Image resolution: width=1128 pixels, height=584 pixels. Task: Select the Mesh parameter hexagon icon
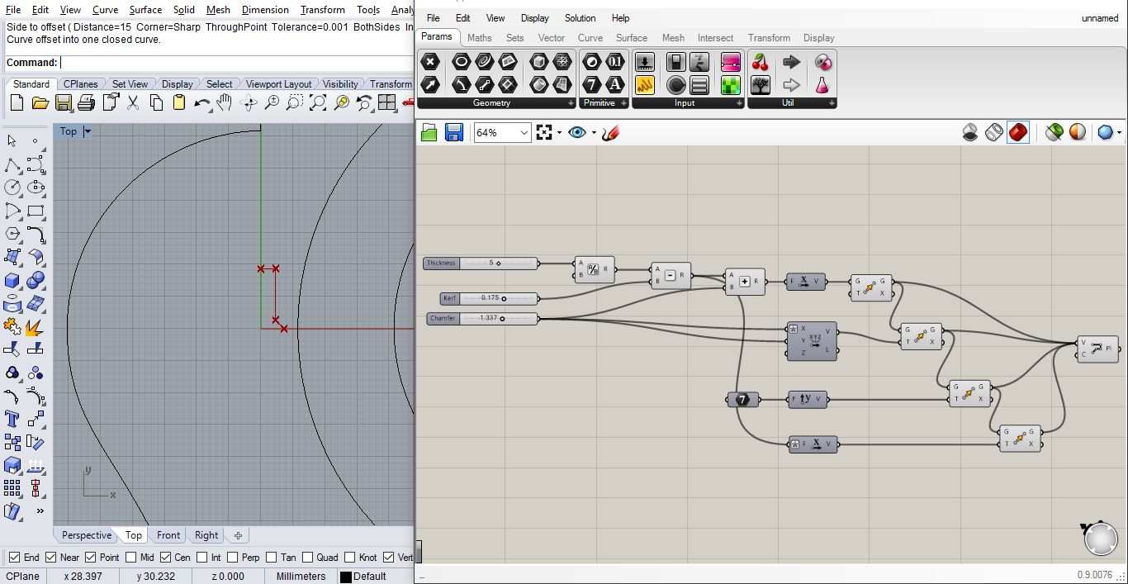pyautogui.click(x=562, y=62)
